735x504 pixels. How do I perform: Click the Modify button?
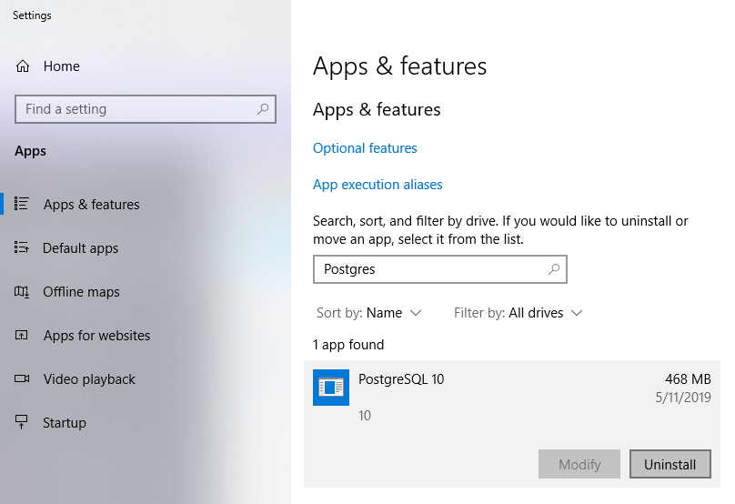click(x=579, y=464)
